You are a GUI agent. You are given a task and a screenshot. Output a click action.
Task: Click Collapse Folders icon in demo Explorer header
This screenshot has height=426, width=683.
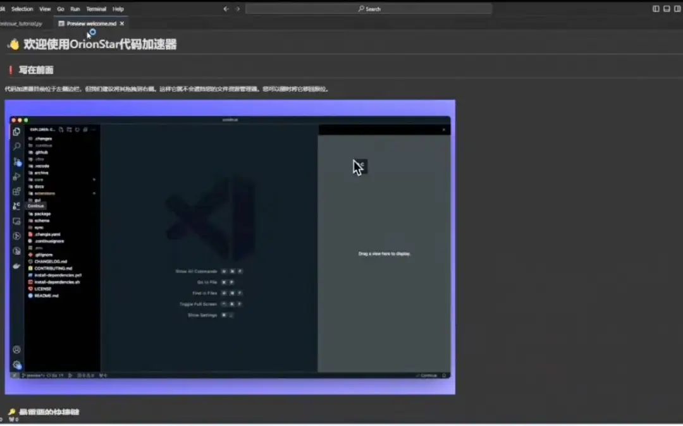click(x=85, y=130)
